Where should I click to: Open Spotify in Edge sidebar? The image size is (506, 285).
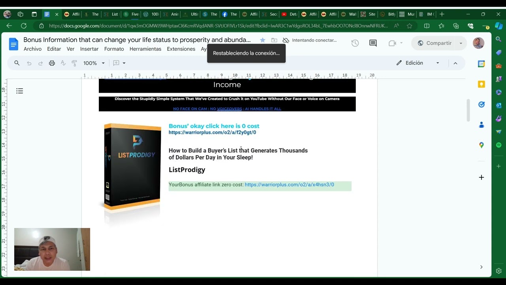coord(498,145)
